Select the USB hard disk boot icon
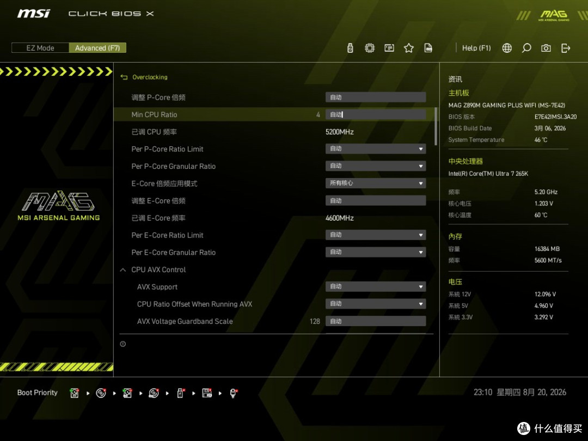 [x=127, y=393]
